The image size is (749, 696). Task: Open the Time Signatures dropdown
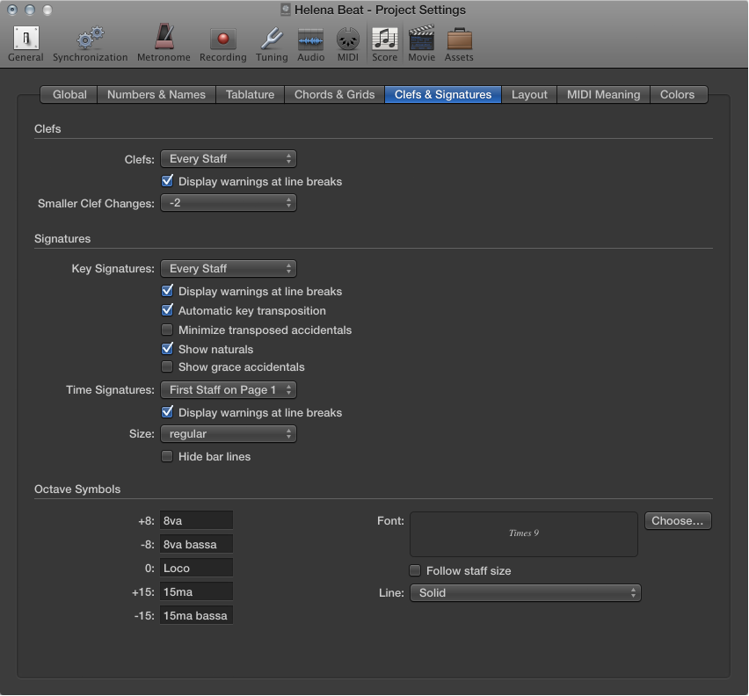coord(228,389)
